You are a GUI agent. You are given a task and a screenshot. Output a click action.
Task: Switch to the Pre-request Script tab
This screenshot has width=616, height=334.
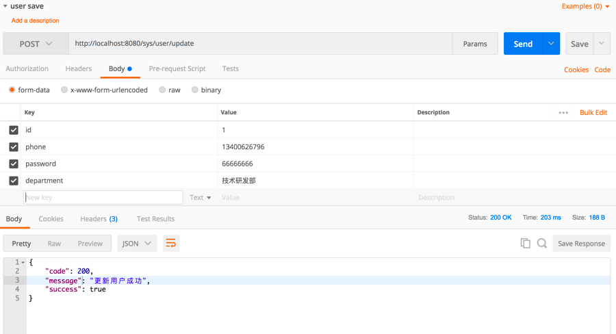coord(177,69)
